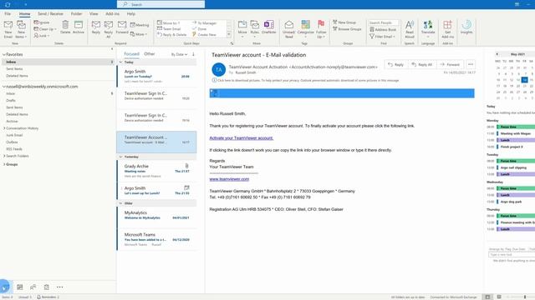Open the Translate menu
The image size is (535, 300).
pos(428,29)
